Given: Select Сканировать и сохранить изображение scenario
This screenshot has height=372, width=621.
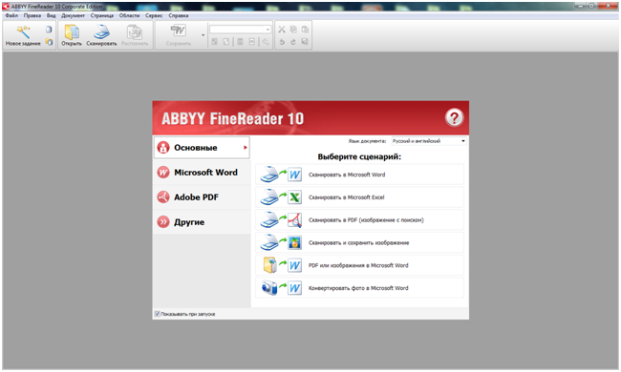Looking at the screenshot, I should click(359, 242).
